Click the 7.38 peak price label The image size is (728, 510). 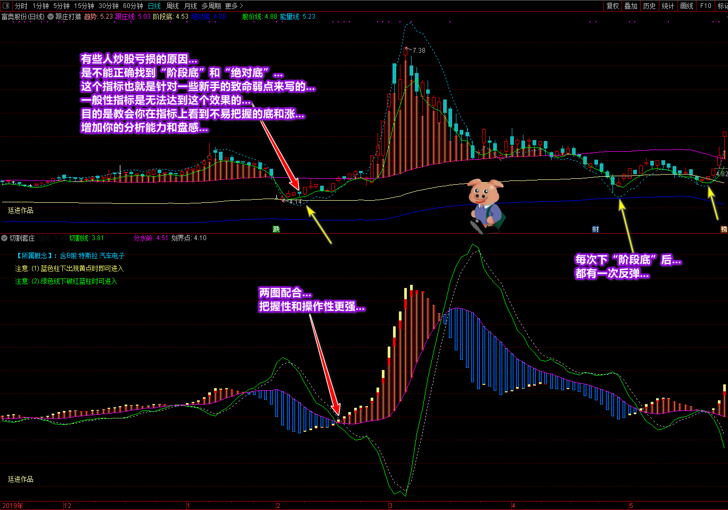(419, 51)
